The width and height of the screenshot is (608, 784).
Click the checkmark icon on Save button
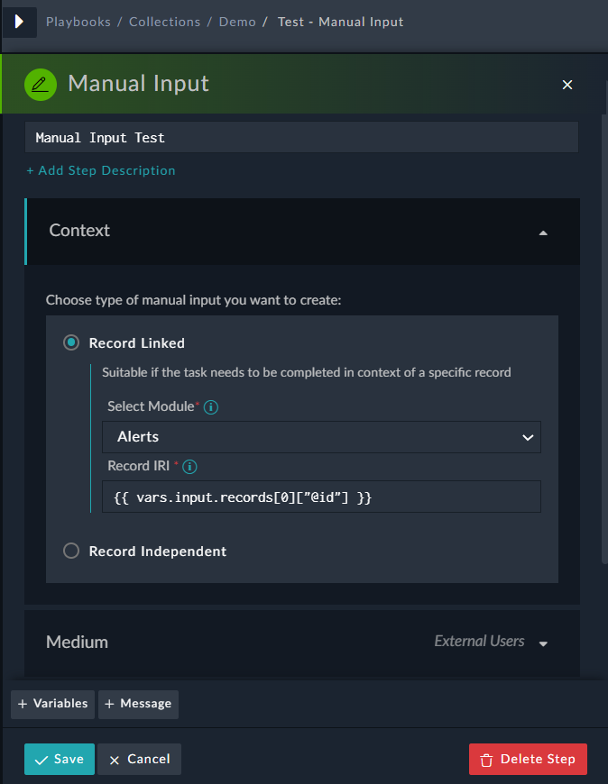click(41, 759)
